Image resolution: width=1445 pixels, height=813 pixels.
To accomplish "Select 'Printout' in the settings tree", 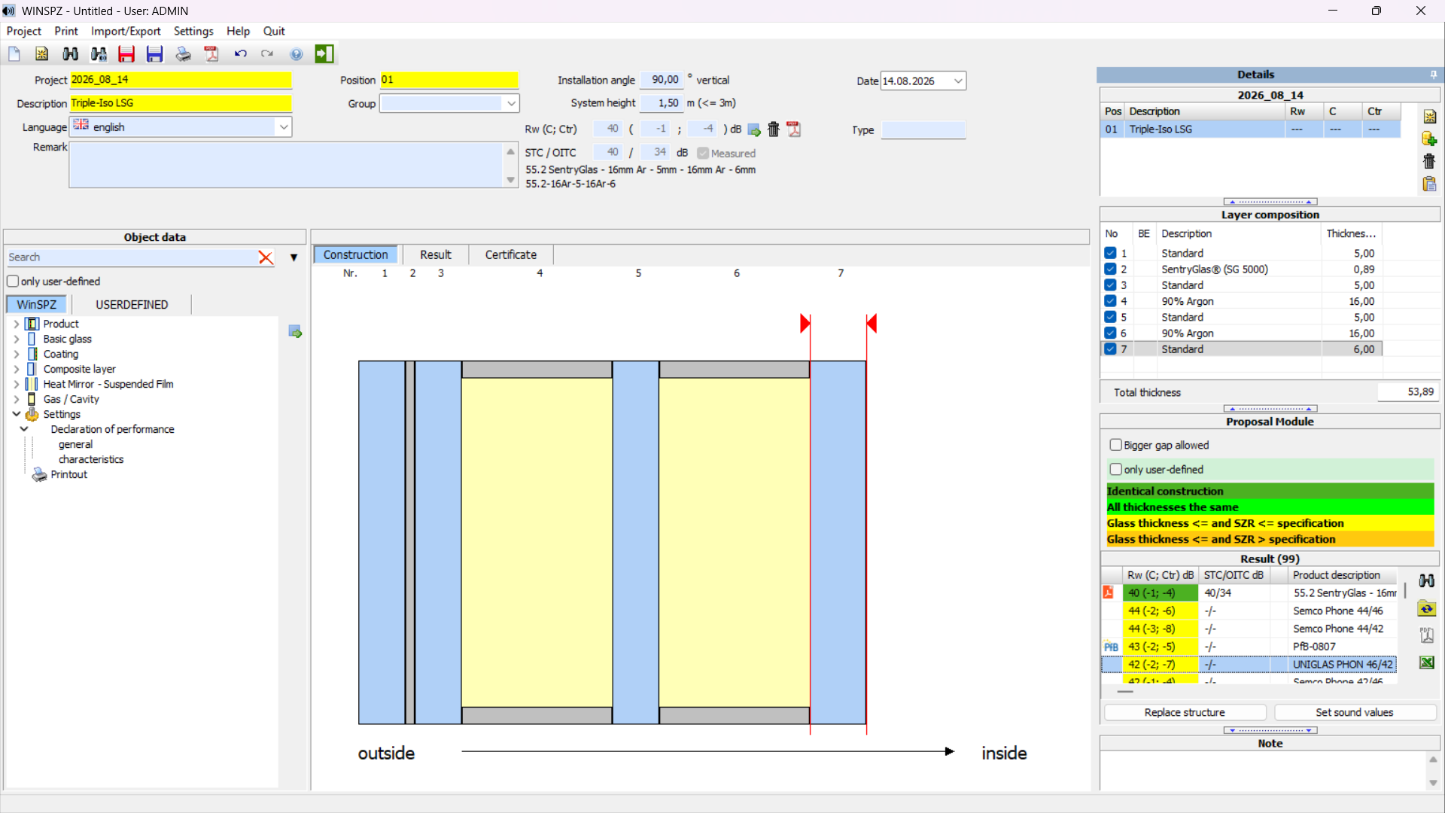I will [68, 475].
